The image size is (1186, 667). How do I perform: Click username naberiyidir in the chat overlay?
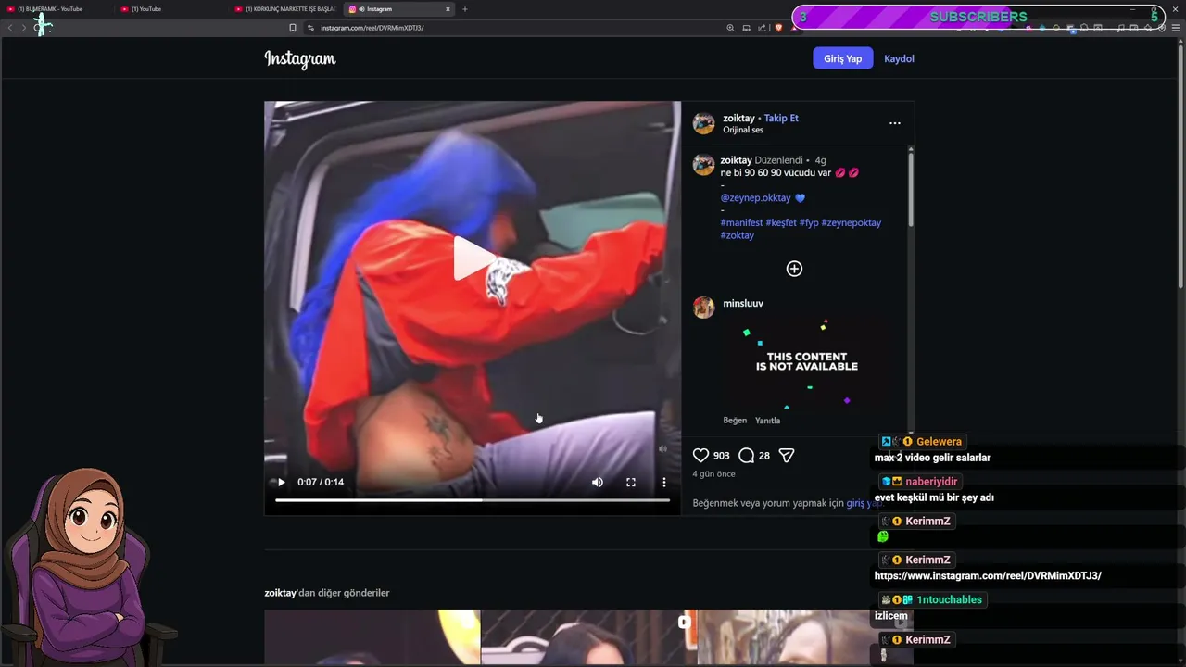point(931,482)
